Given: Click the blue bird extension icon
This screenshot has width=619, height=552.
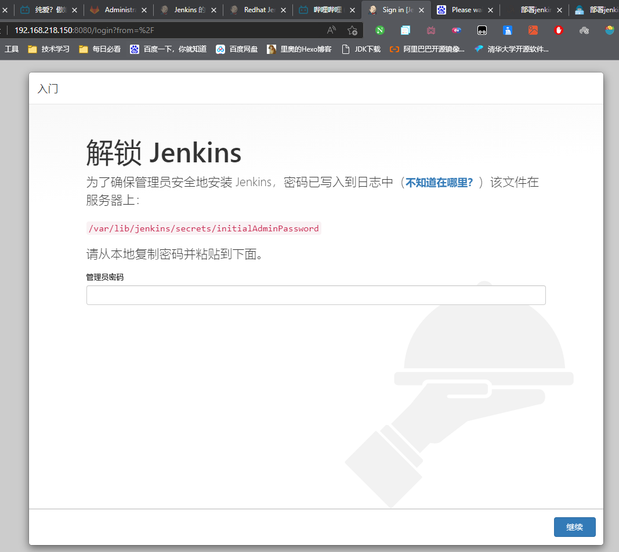Looking at the screenshot, I should 508,30.
